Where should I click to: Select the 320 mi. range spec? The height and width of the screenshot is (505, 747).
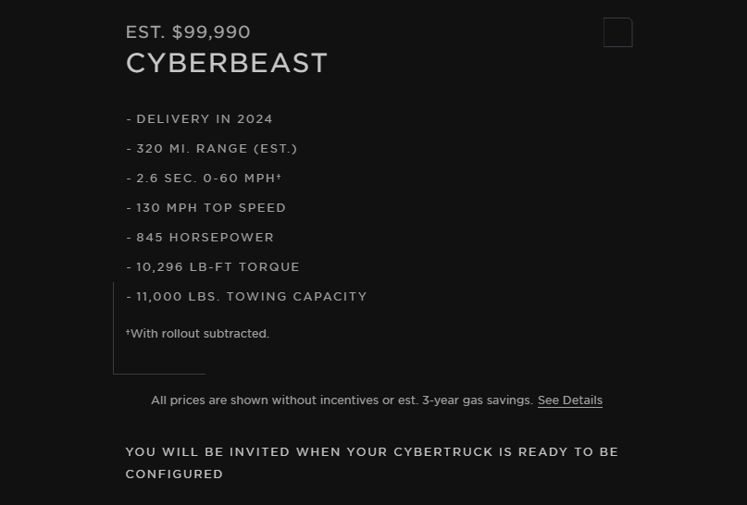(212, 149)
